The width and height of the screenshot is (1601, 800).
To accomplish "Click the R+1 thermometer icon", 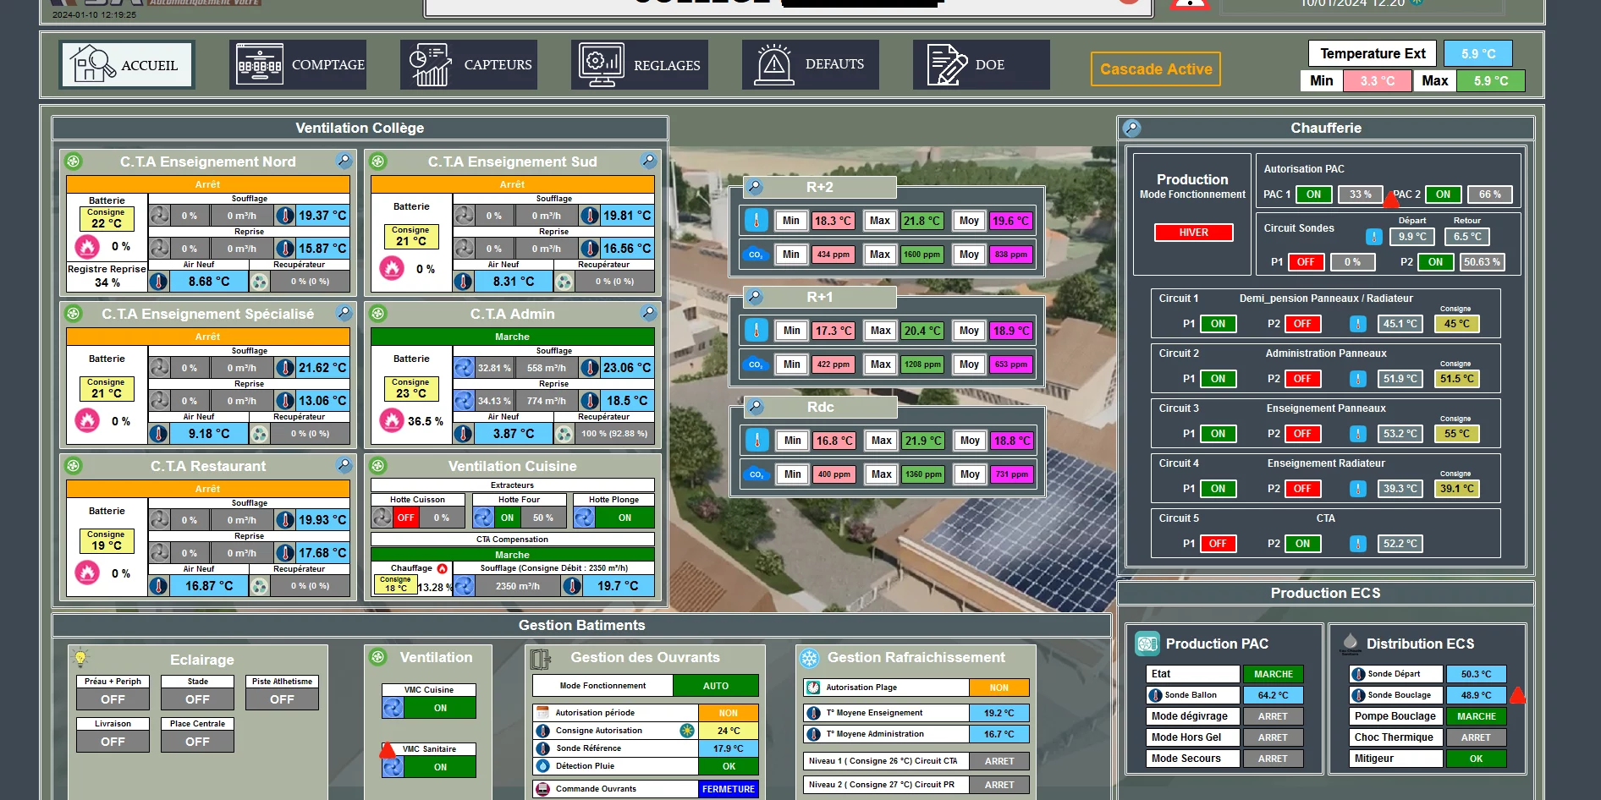I will click(x=756, y=331).
